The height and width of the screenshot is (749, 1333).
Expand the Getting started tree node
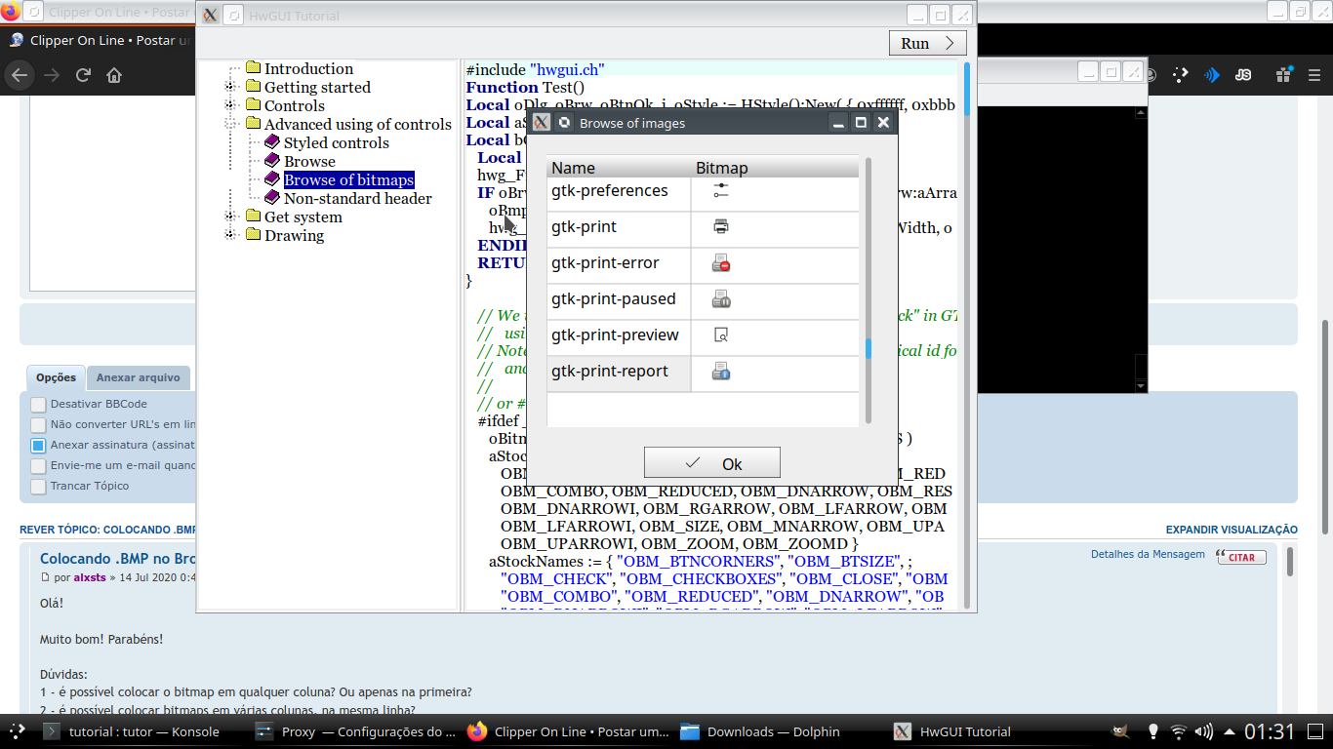pos(231,88)
